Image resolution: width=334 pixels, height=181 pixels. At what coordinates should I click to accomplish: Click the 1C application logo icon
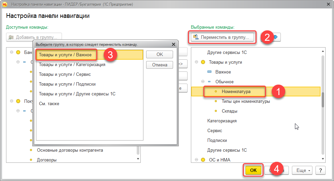pos(5,4)
